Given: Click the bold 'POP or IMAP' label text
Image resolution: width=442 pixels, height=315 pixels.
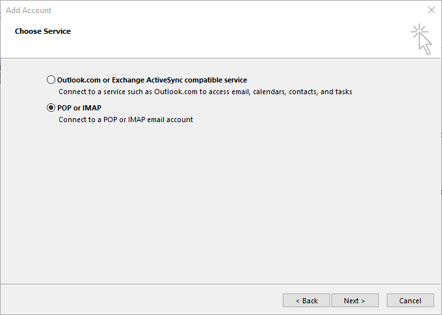Looking at the screenshot, I should point(80,108).
